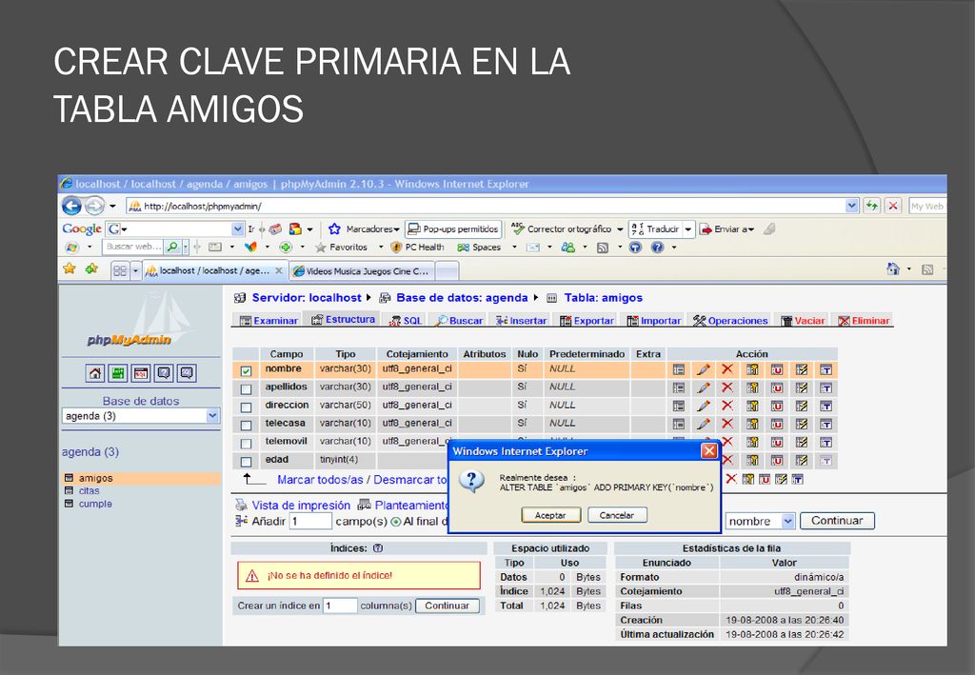Screen dimensions: 975x675
Task: Open the Favorites Center yellow star icon
Action: [69, 268]
